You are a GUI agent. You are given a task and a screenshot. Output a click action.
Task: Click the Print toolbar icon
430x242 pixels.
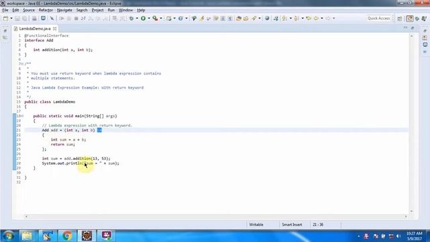coord(34,18)
